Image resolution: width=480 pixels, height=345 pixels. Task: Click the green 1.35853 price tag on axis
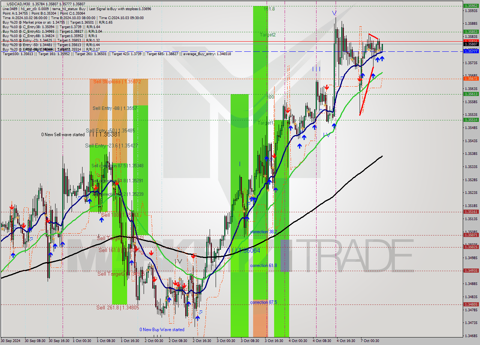(x=471, y=32)
